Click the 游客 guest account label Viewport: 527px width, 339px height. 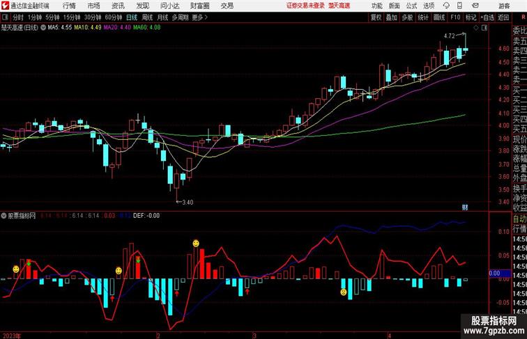(504, 6)
